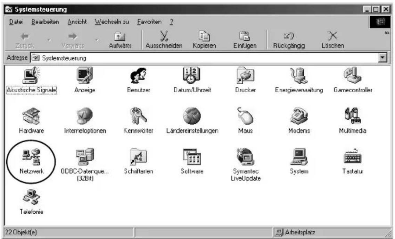Viewport: 395px width, 239px height.
Task: Open the Wechseln zu menu
Action: tap(112, 22)
